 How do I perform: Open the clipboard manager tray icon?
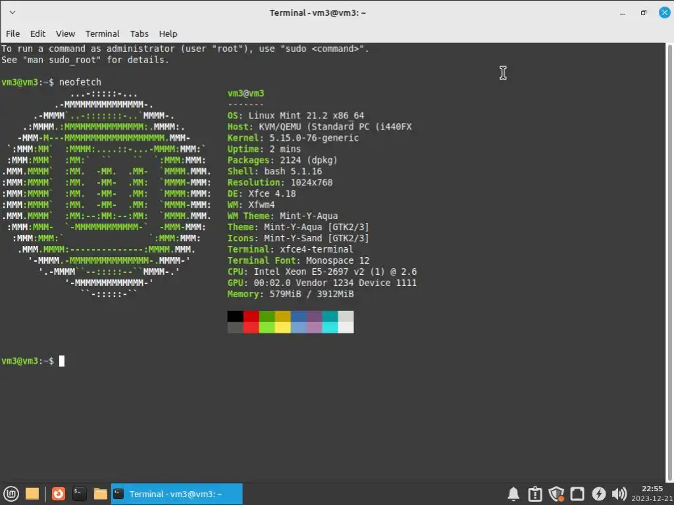534,494
